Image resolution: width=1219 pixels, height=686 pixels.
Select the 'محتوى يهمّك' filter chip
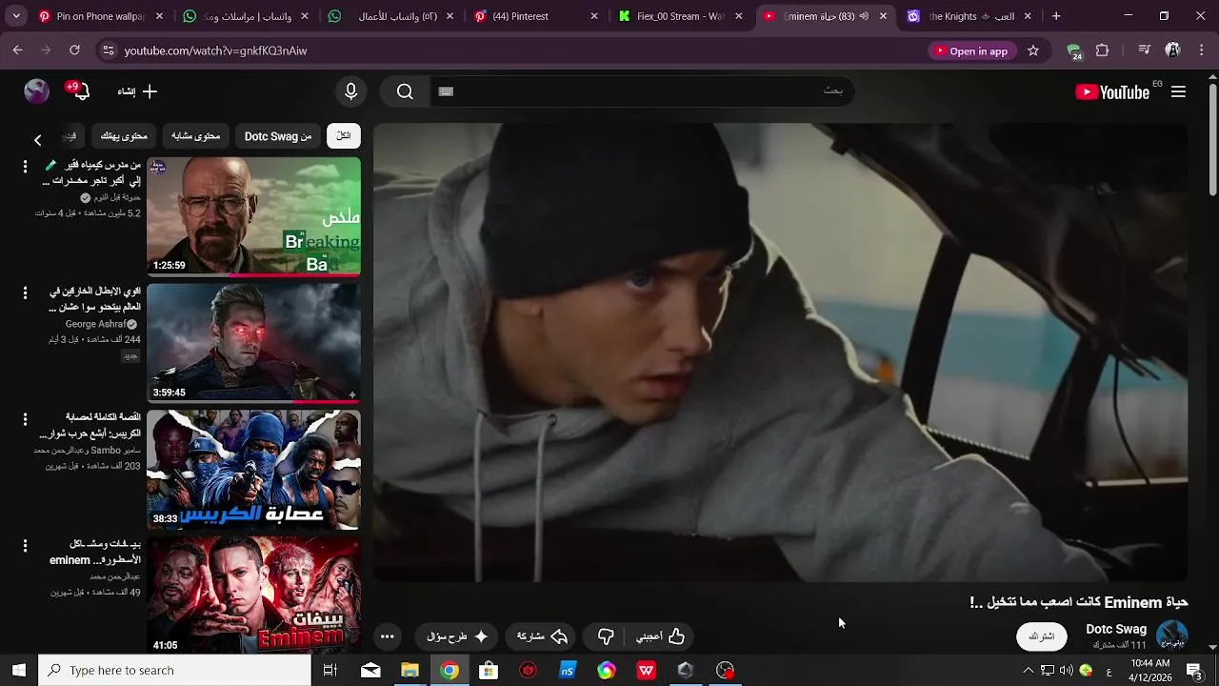pos(124,136)
